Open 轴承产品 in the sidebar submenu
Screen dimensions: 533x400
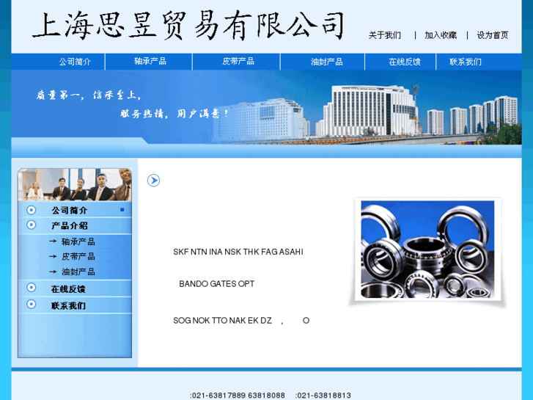(78, 241)
